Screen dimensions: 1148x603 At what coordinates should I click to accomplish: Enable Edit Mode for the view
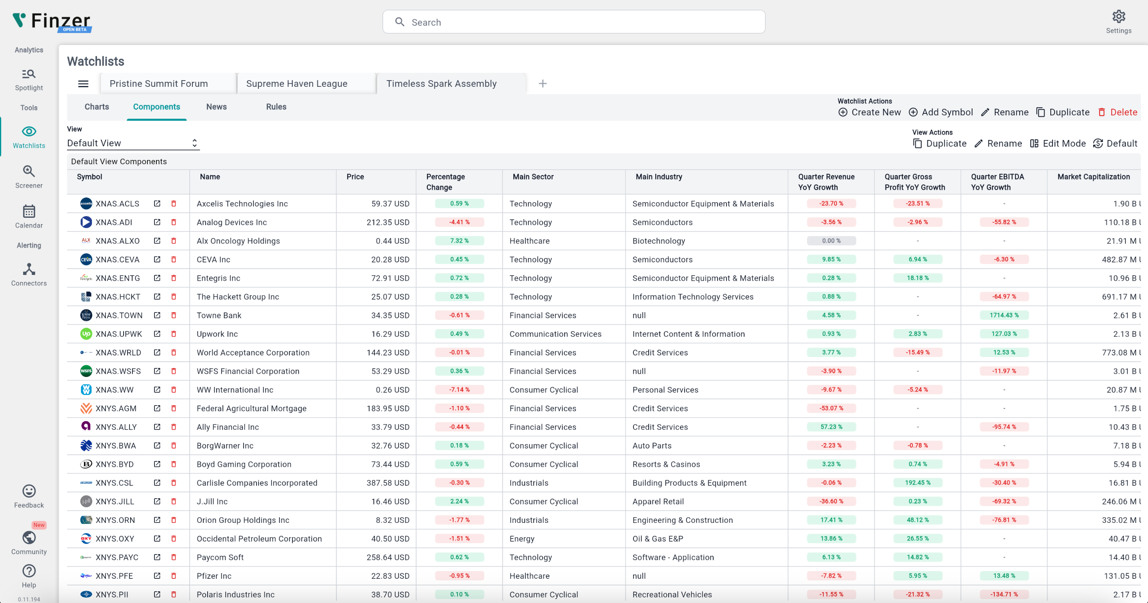(1058, 144)
